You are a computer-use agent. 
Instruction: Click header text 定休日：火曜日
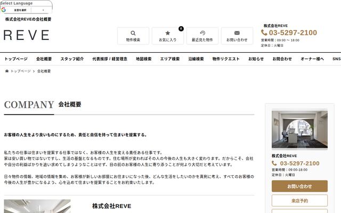[272, 45]
